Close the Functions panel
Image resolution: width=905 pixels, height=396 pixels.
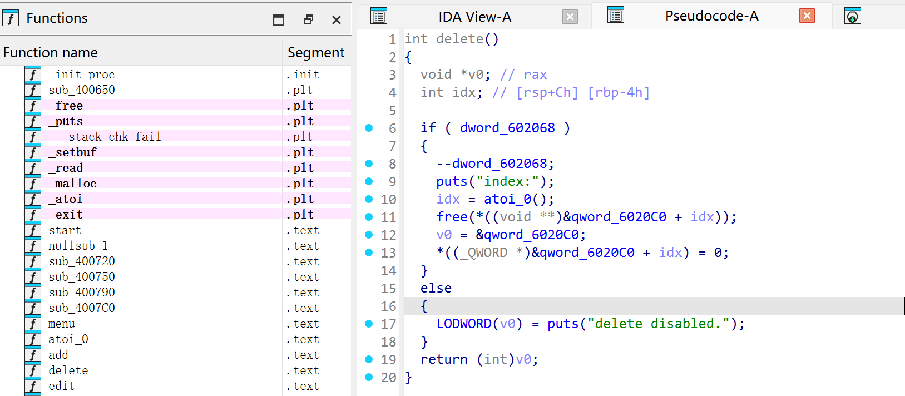[337, 20]
